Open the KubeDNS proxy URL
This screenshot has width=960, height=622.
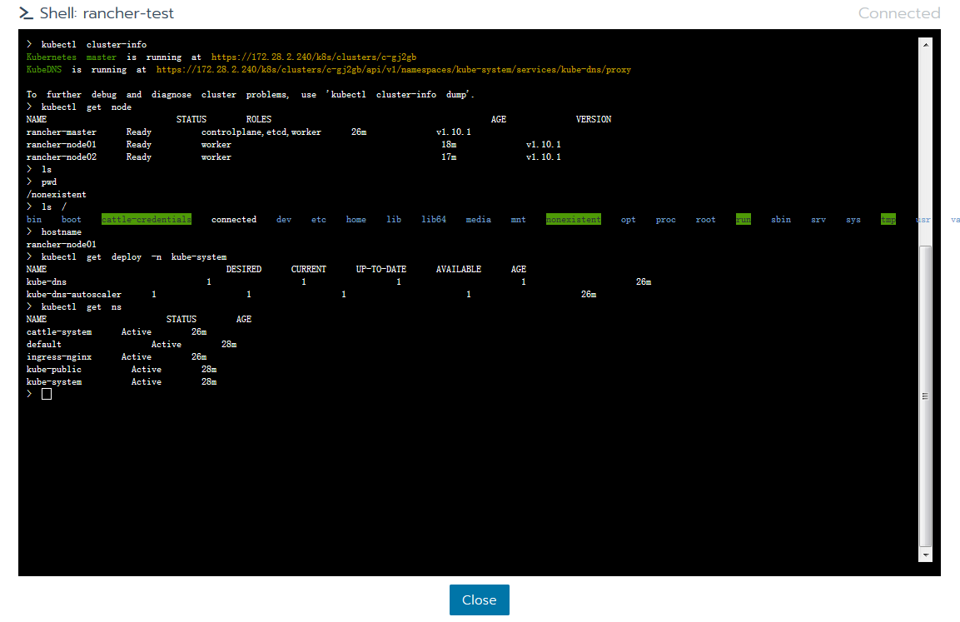point(393,70)
